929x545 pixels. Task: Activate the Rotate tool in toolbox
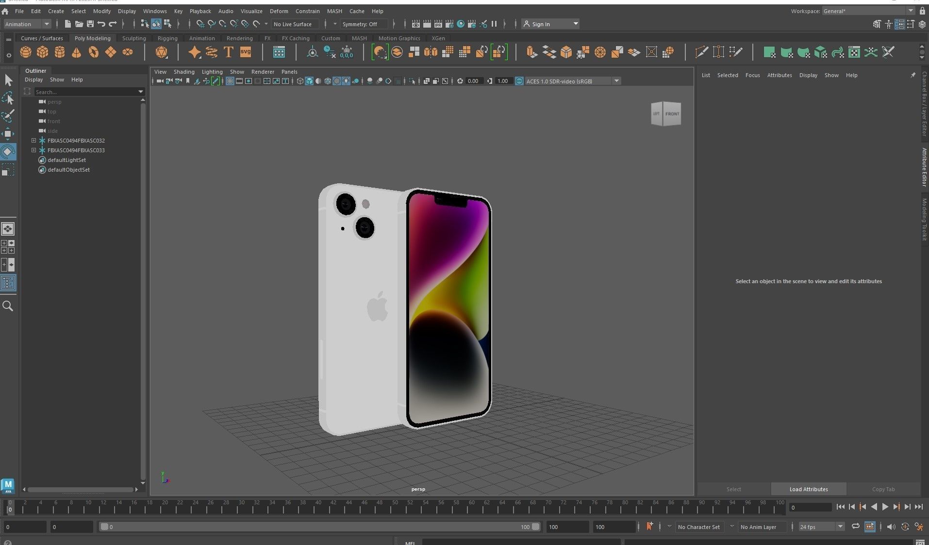pyautogui.click(x=8, y=152)
